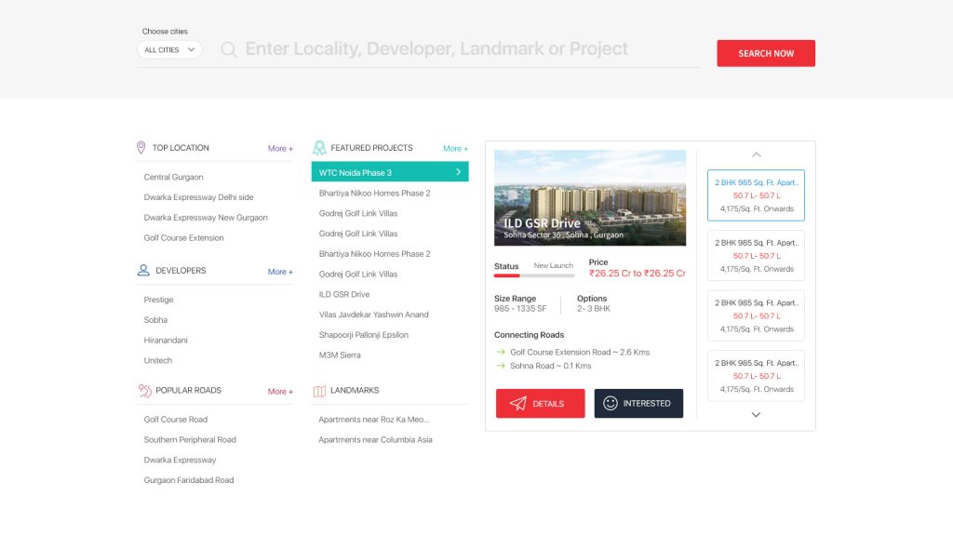Screen dimensions: 953x536
Task: Open Hiranandani developer link
Action: click(x=166, y=341)
